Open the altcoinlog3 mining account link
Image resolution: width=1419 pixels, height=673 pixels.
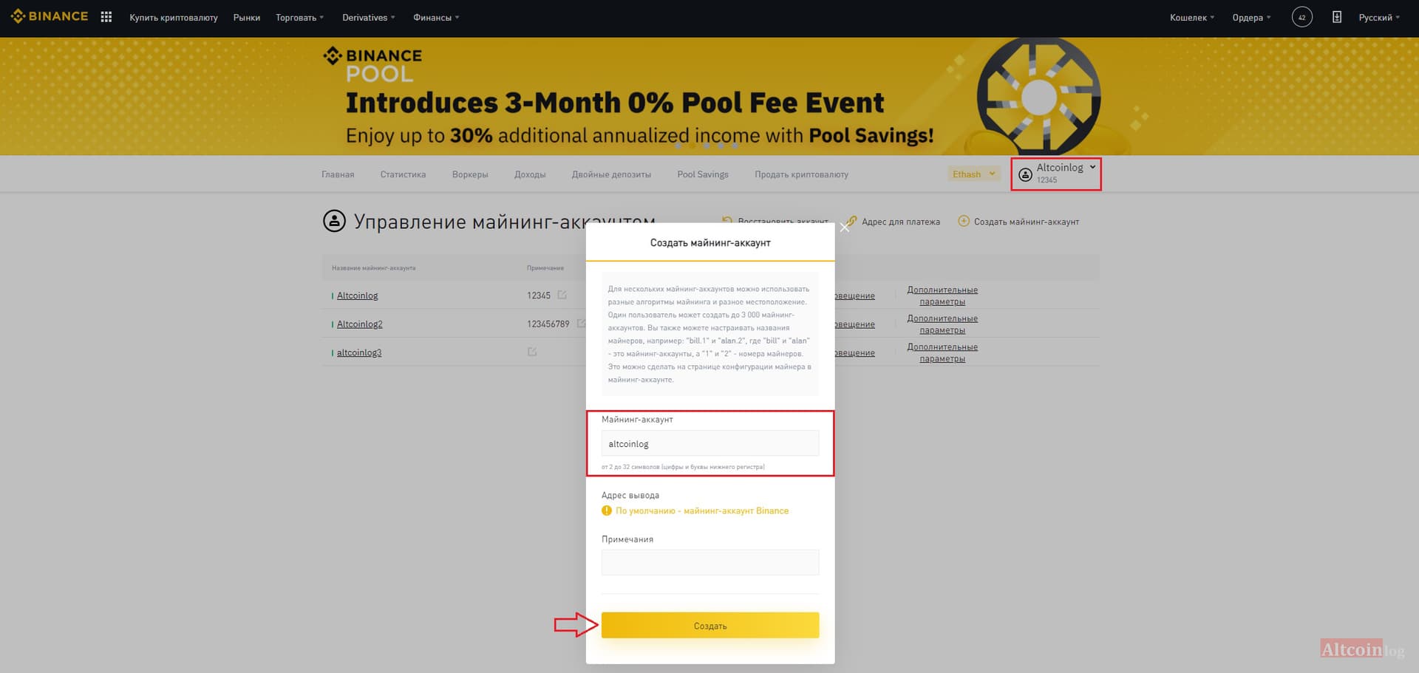point(359,352)
